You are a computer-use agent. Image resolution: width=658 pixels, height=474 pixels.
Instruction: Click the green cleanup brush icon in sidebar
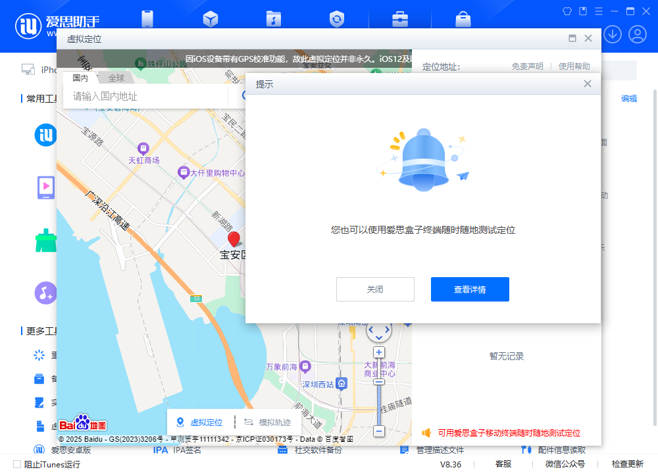(45, 240)
